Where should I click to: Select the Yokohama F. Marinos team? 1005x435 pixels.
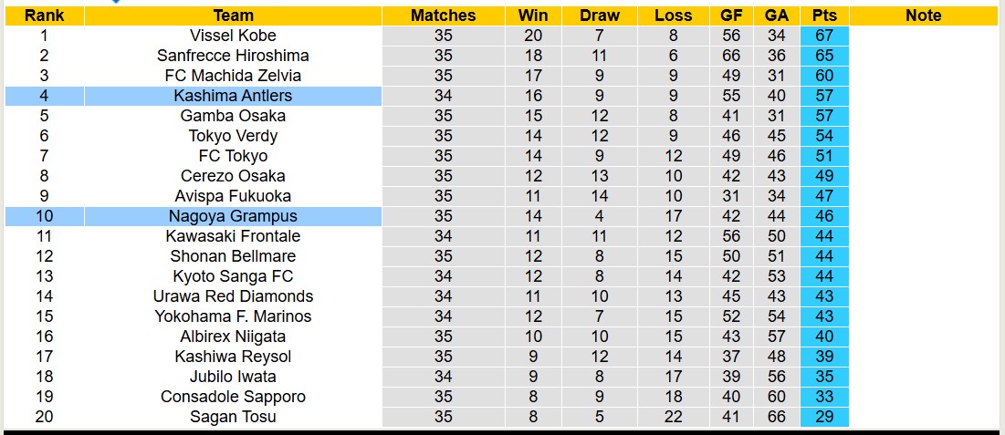tap(233, 316)
